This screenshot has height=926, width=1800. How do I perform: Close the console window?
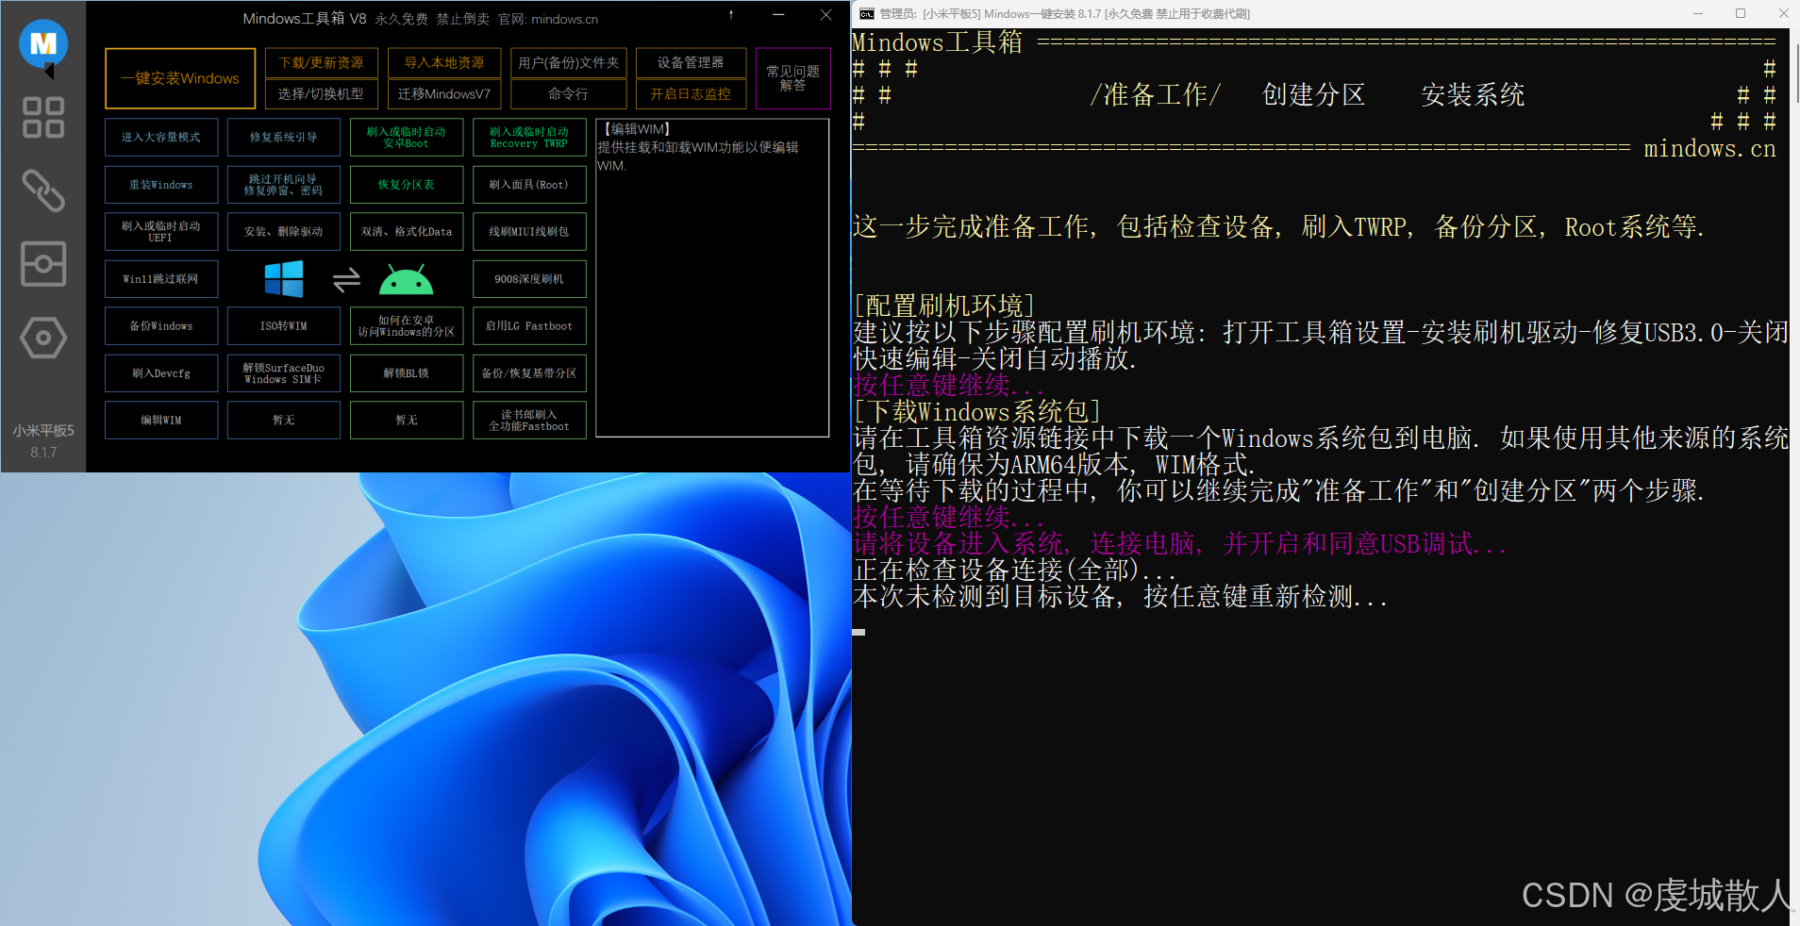[1783, 13]
